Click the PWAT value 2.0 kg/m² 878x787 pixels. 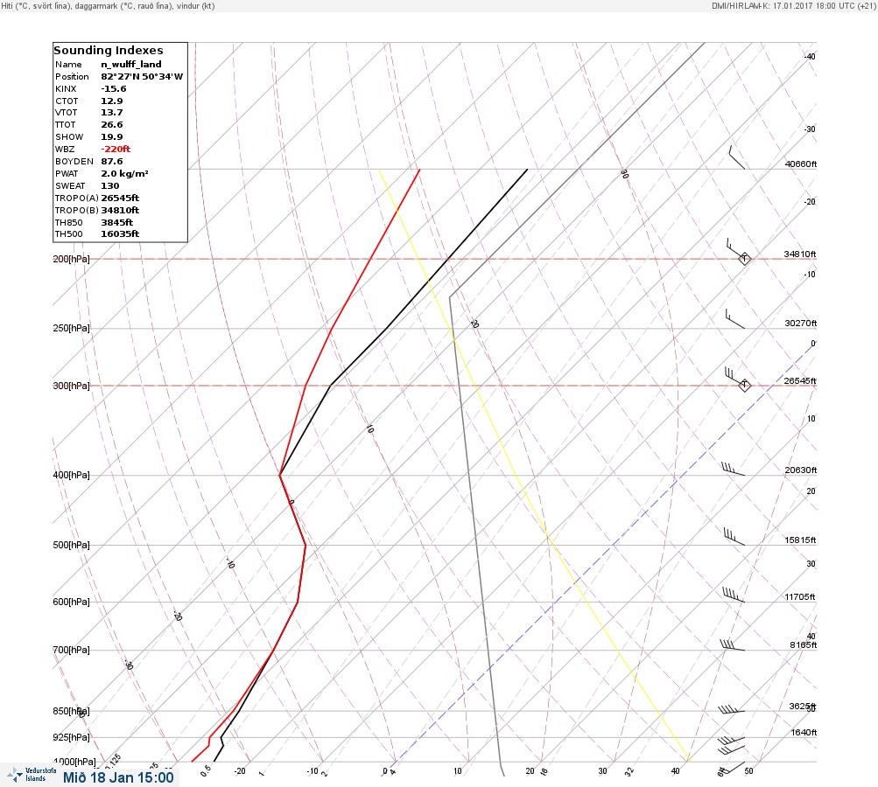(124, 173)
